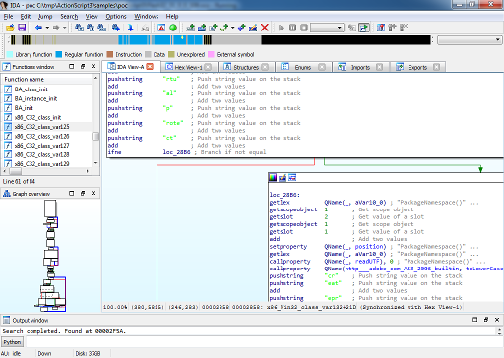Switch to the Structures tab
The width and height of the screenshot is (504, 358).
246,67
